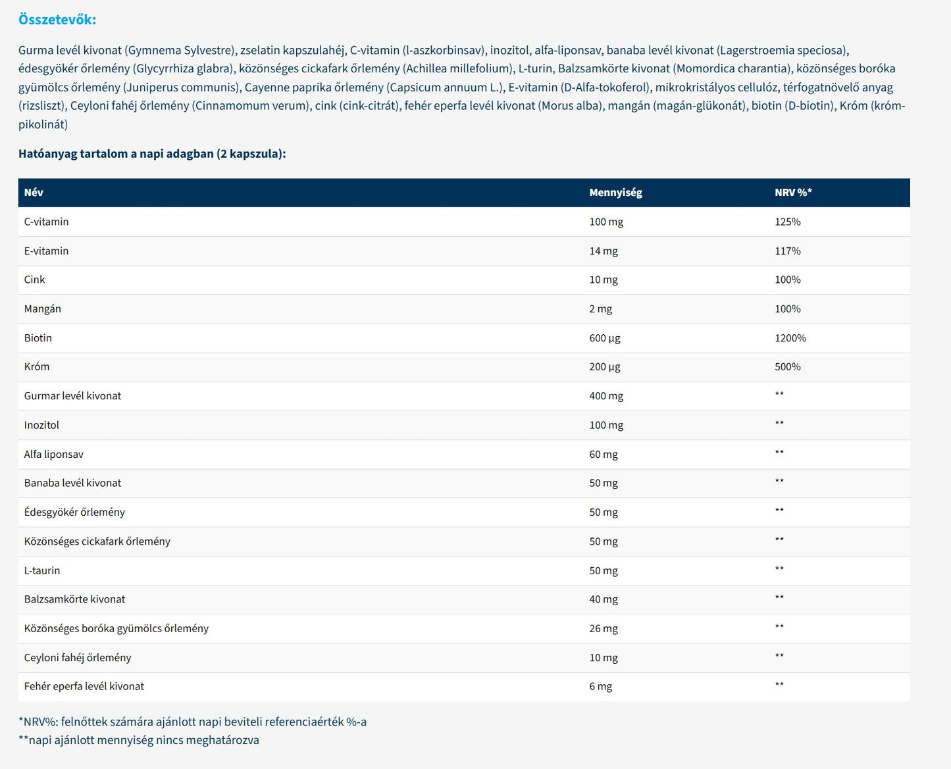Click the Fehér eperfa 6 mg amount
951x769 pixels.
[x=600, y=687]
